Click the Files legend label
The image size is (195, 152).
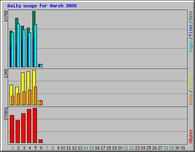(x=191, y=30)
